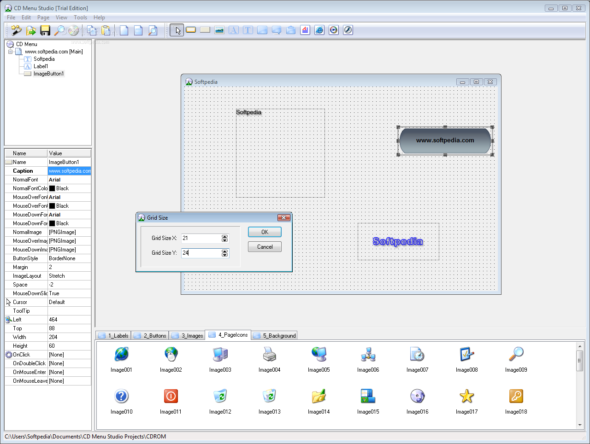Select the image picture tool

pyautogui.click(x=219, y=30)
